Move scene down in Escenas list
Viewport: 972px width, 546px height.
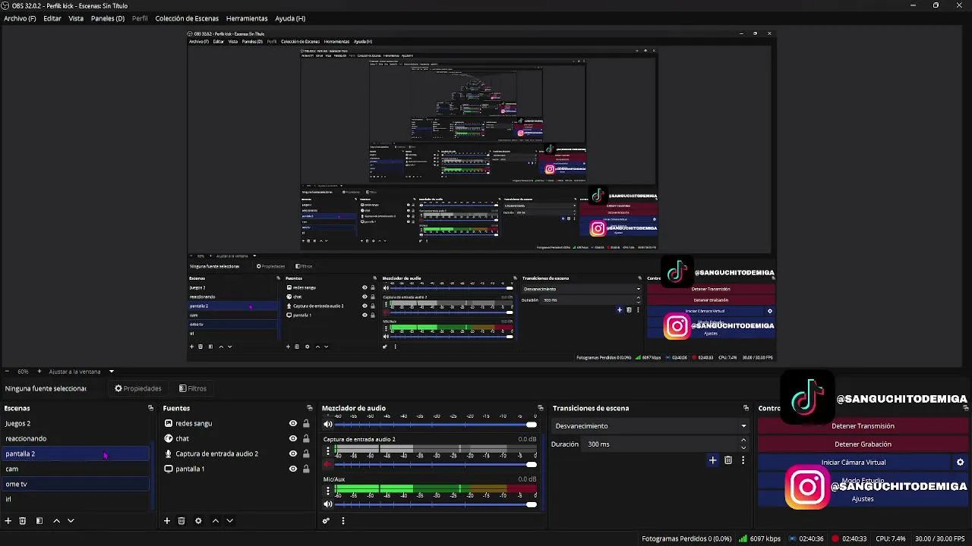click(71, 521)
